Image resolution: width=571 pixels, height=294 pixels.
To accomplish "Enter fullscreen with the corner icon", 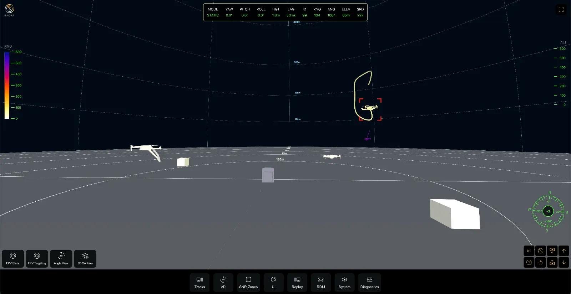I will pos(561,10).
